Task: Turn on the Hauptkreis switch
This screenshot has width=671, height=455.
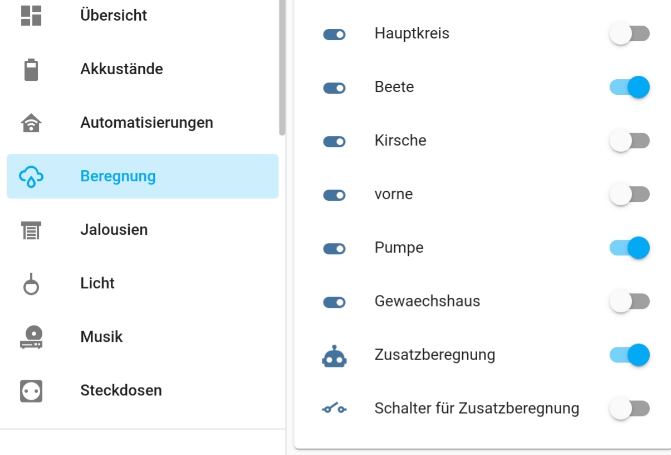Action: coord(630,34)
